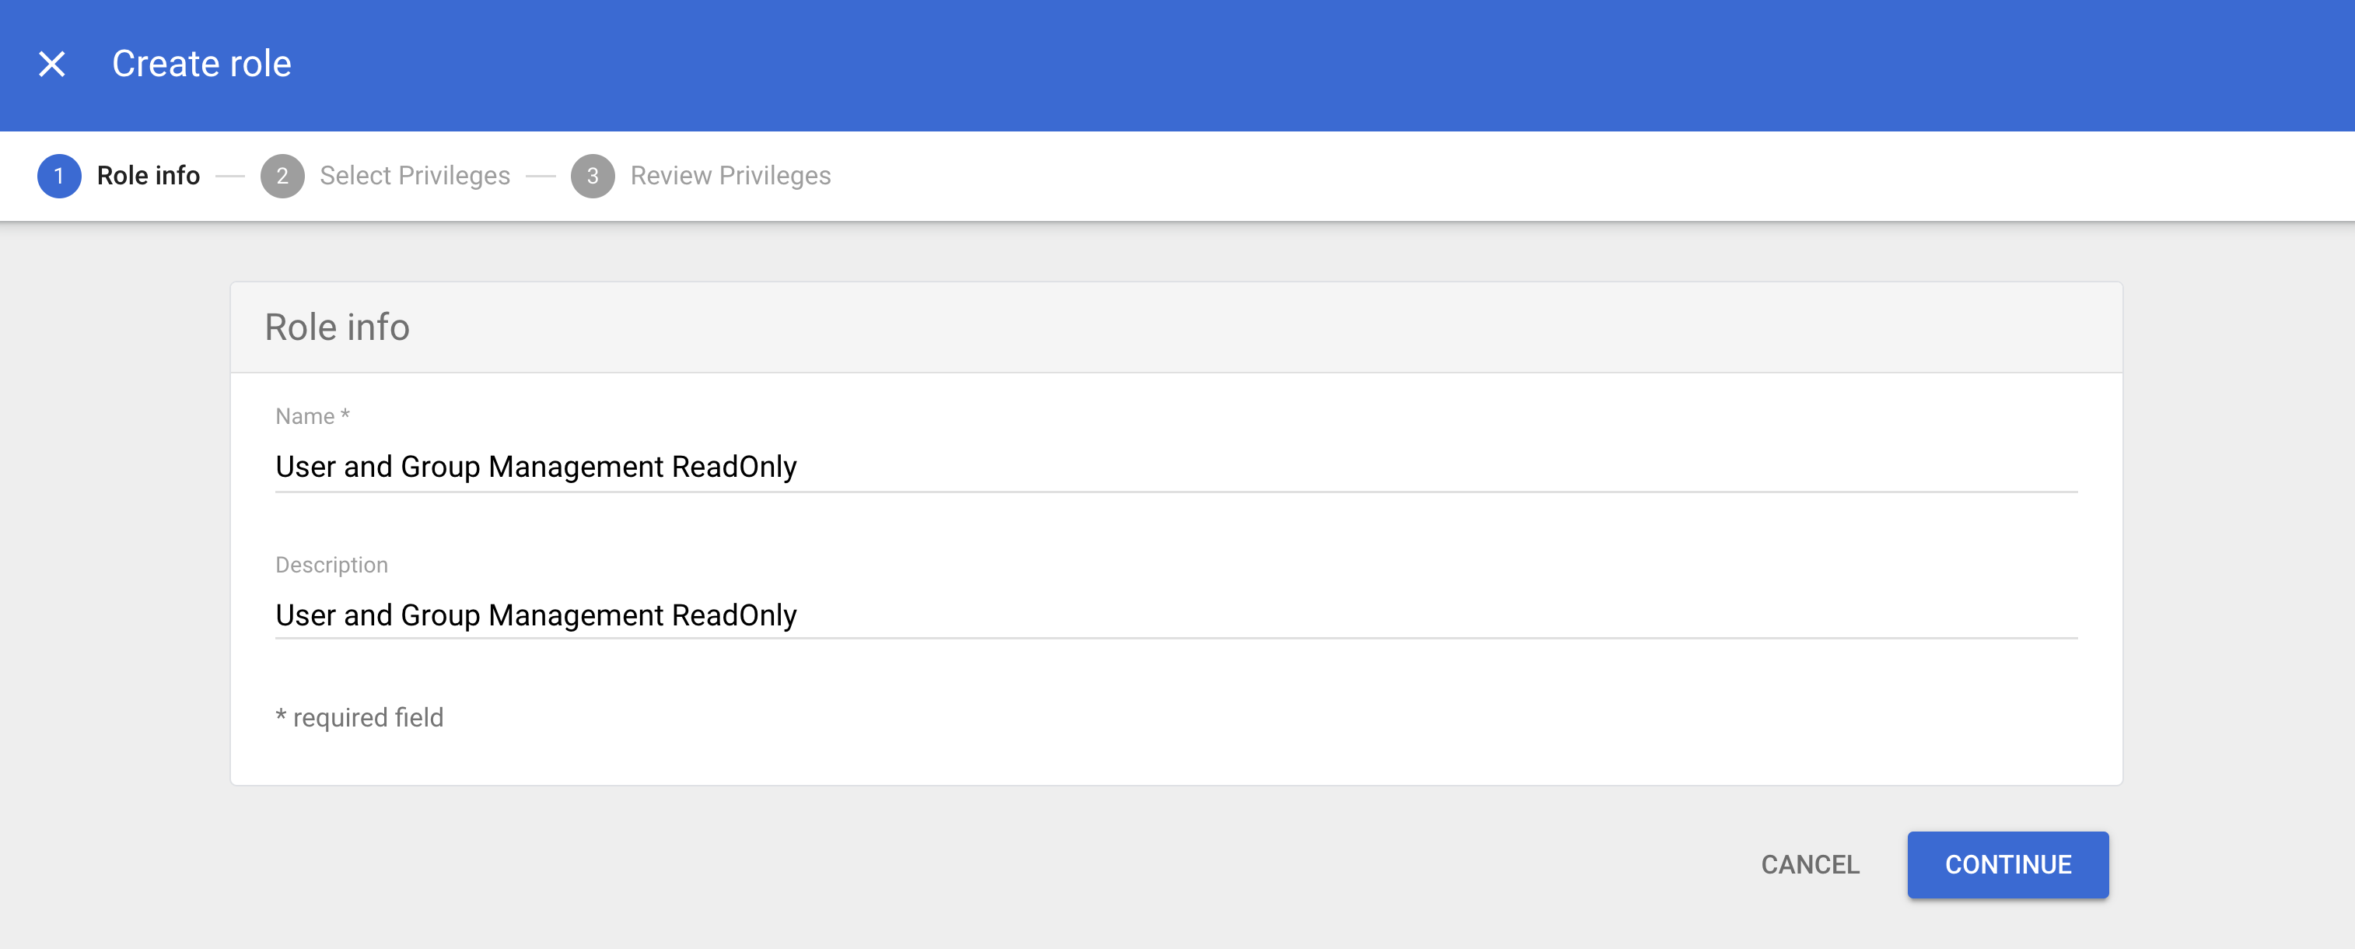2355x949 pixels.
Task: Click the connector line after Select Privileges
Action: (x=541, y=176)
